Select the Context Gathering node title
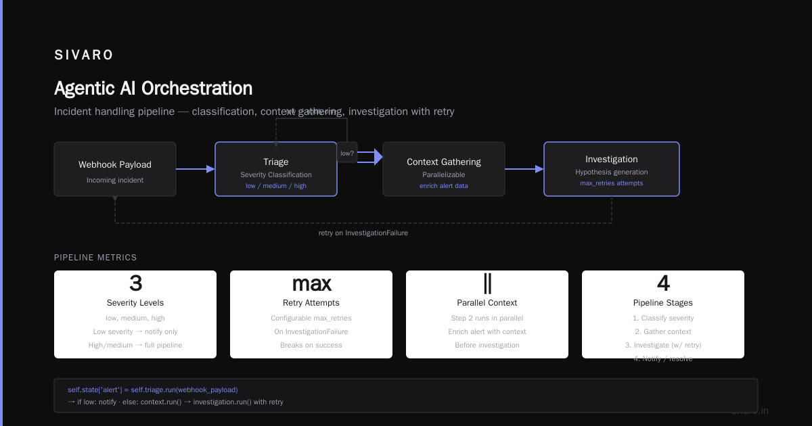812x426 pixels. 444,162
